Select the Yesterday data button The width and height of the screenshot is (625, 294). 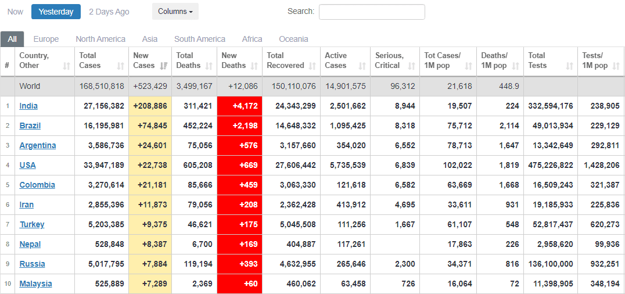[56, 12]
